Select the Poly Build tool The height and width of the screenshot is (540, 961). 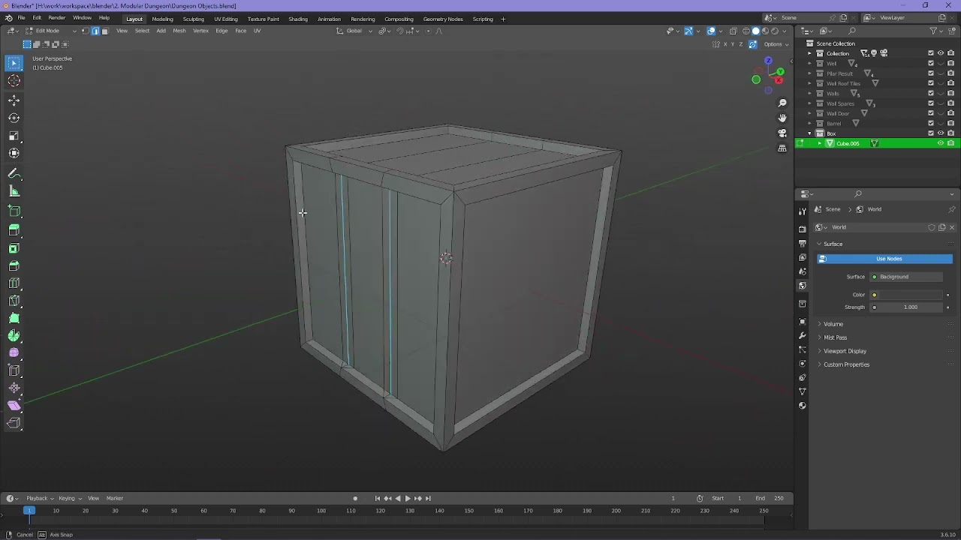coord(14,319)
